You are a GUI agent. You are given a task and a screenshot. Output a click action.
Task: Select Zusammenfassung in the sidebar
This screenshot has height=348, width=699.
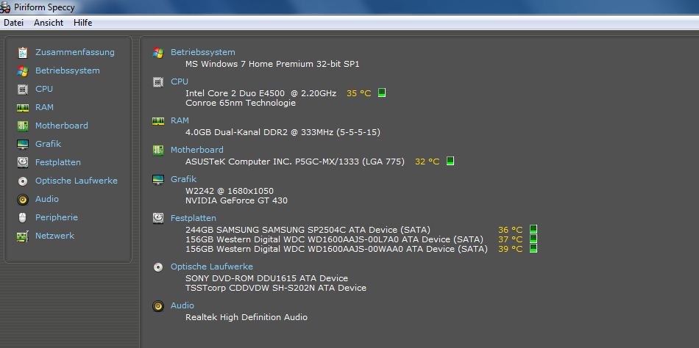[75, 53]
